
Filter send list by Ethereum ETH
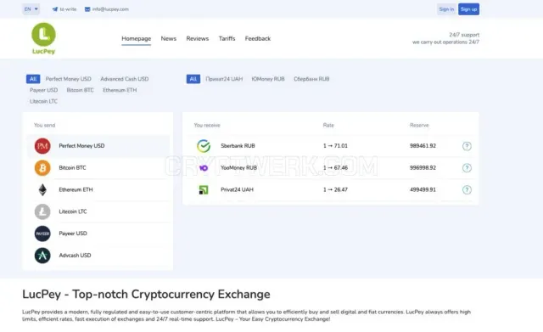coord(120,90)
